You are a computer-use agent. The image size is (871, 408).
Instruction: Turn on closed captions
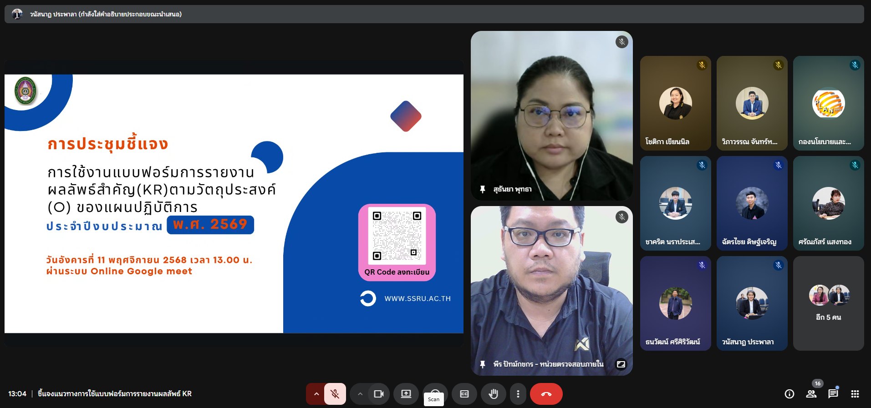(x=464, y=394)
